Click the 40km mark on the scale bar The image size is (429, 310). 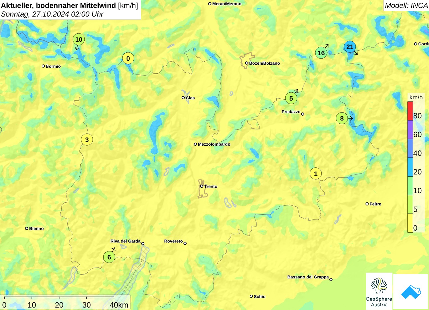point(119,305)
